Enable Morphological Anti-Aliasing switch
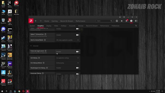 click(78, 68)
